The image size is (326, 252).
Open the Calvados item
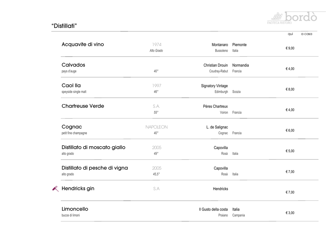pos(73,65)
